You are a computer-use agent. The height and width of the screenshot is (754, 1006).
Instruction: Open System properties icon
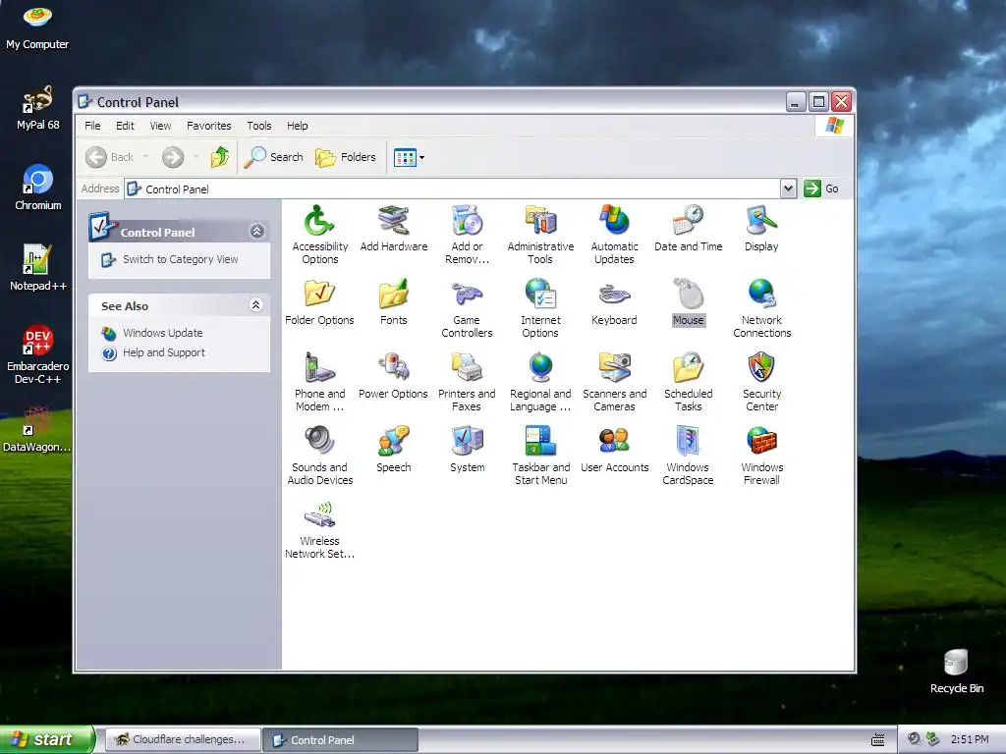click(467, 442)
